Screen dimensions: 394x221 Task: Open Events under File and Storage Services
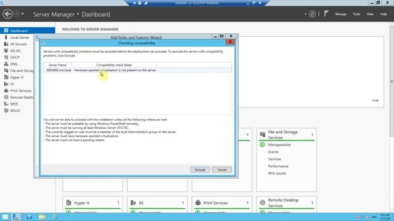pyautogui.click(x=273, y=152)
